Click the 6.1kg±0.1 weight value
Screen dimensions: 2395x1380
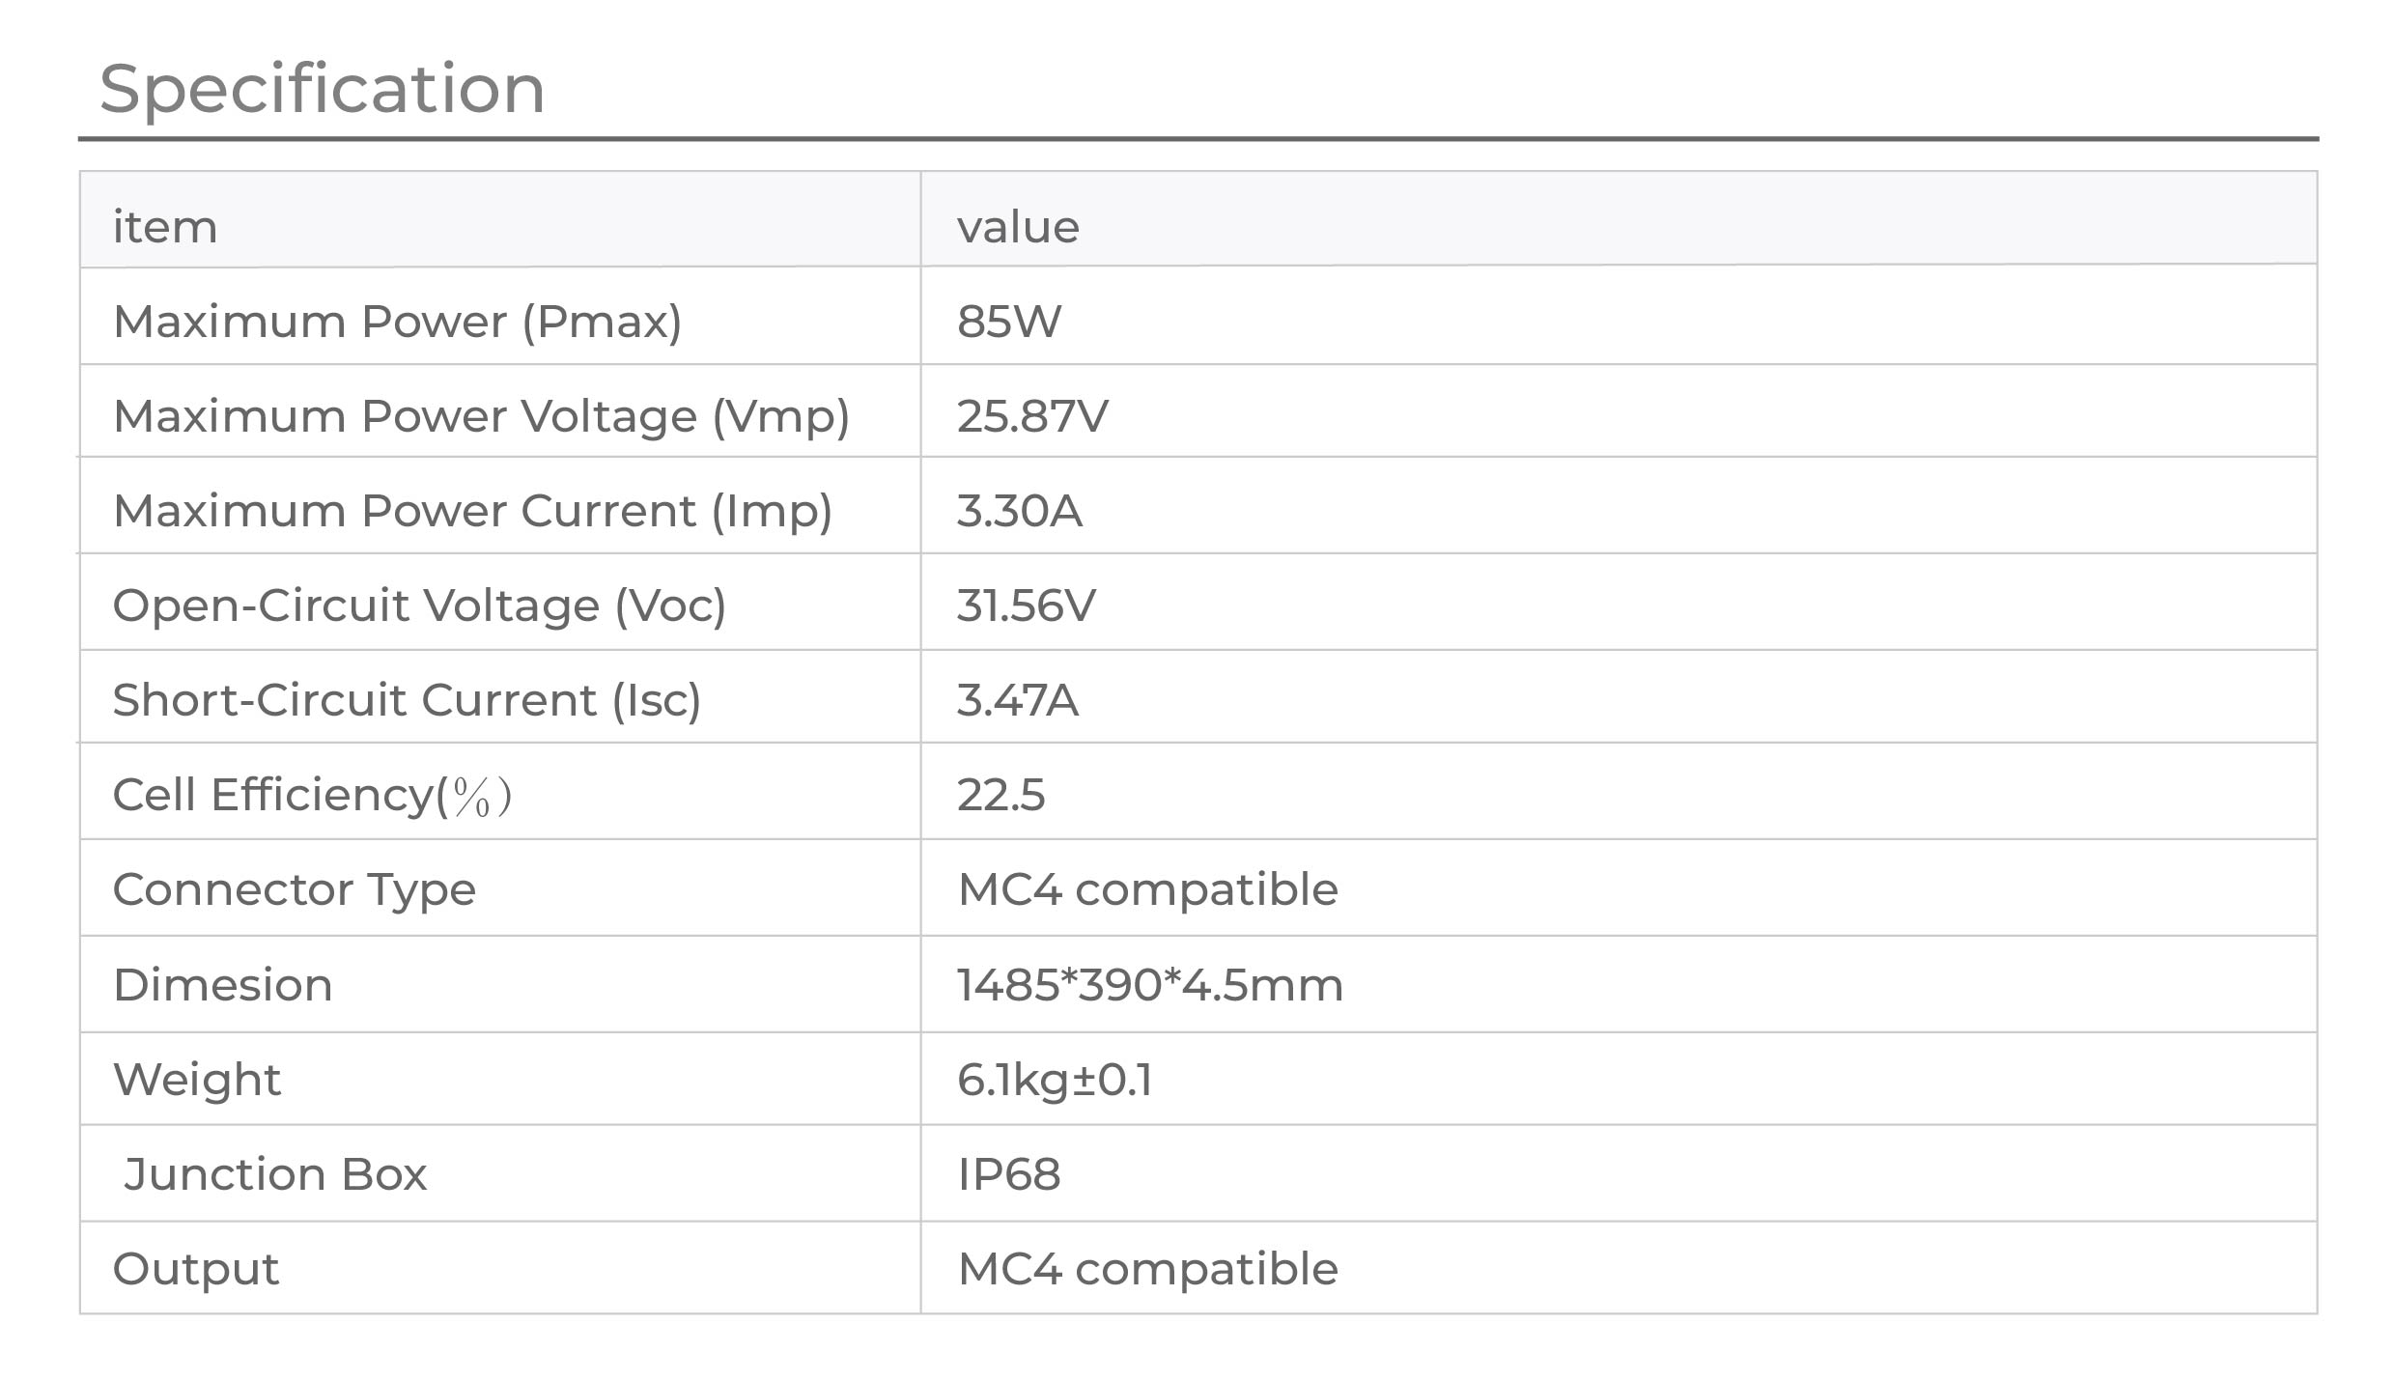tap(1055, 1080)
